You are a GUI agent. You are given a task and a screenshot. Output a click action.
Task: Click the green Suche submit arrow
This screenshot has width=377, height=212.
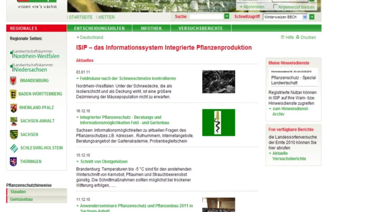click(x=226, y=16)
